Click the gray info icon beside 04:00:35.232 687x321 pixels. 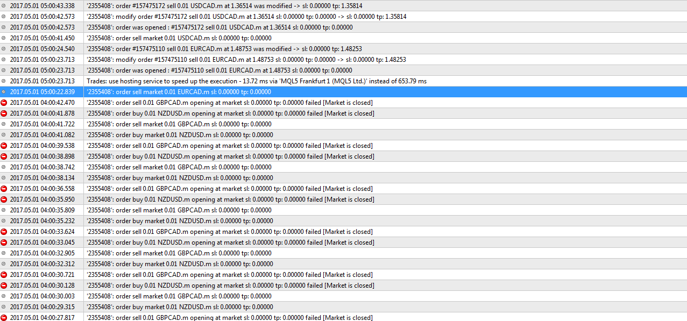coord(4,221)
